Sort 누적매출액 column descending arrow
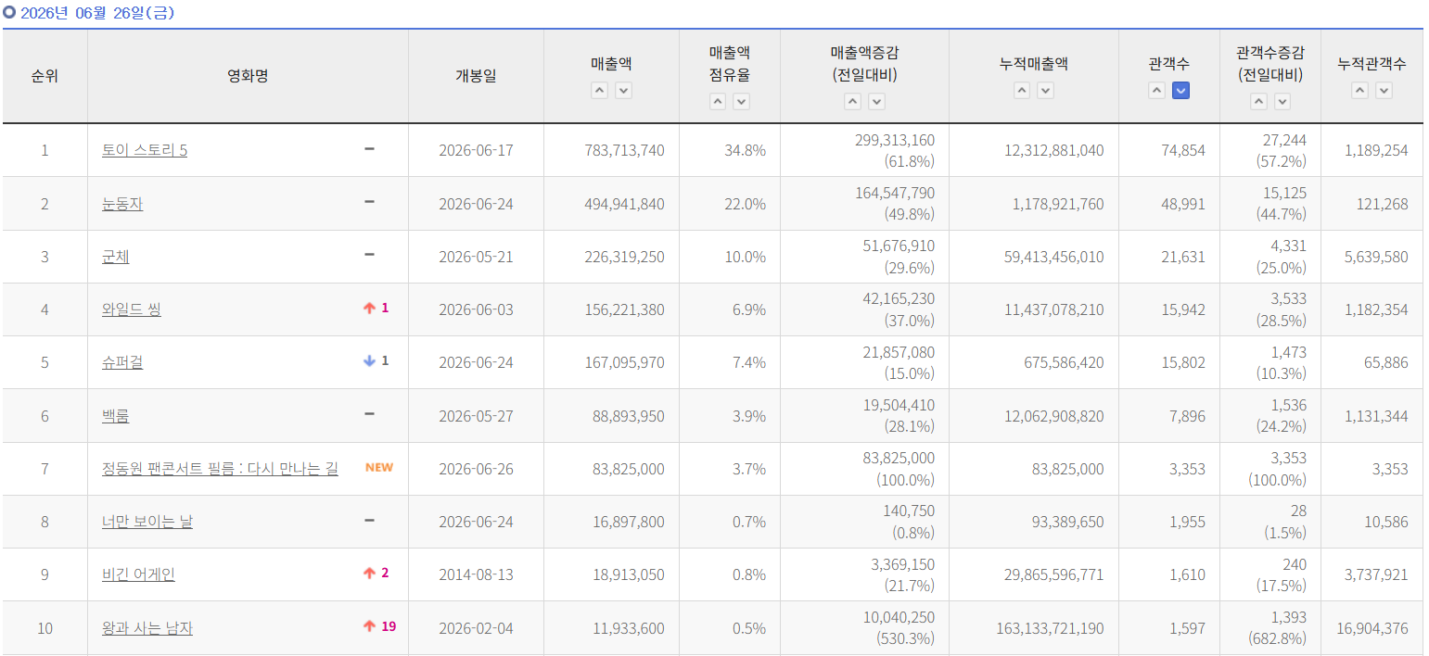The image size is (1429, 656). [1046, 90]
